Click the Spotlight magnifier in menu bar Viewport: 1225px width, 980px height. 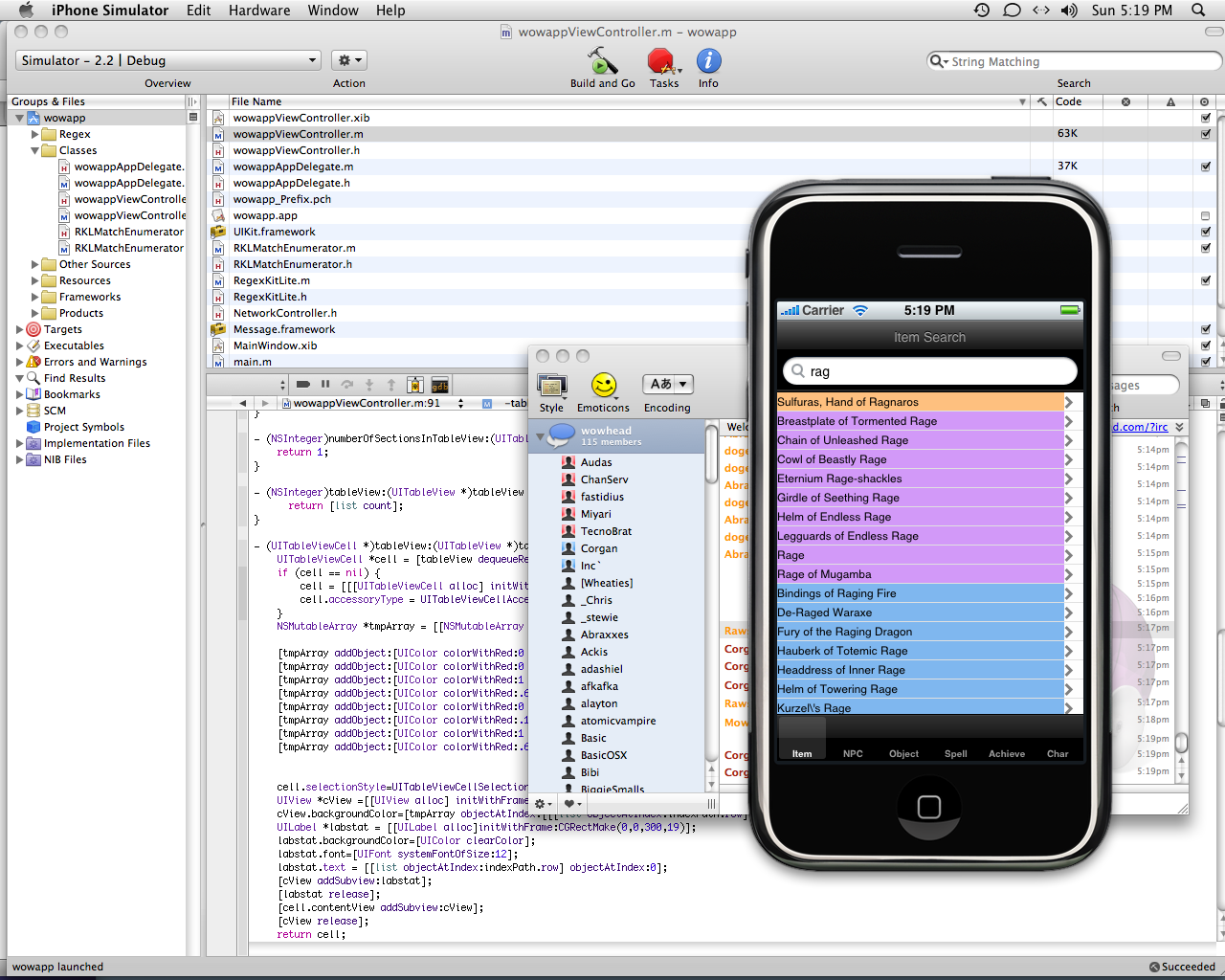click(x=1198, y=11)
